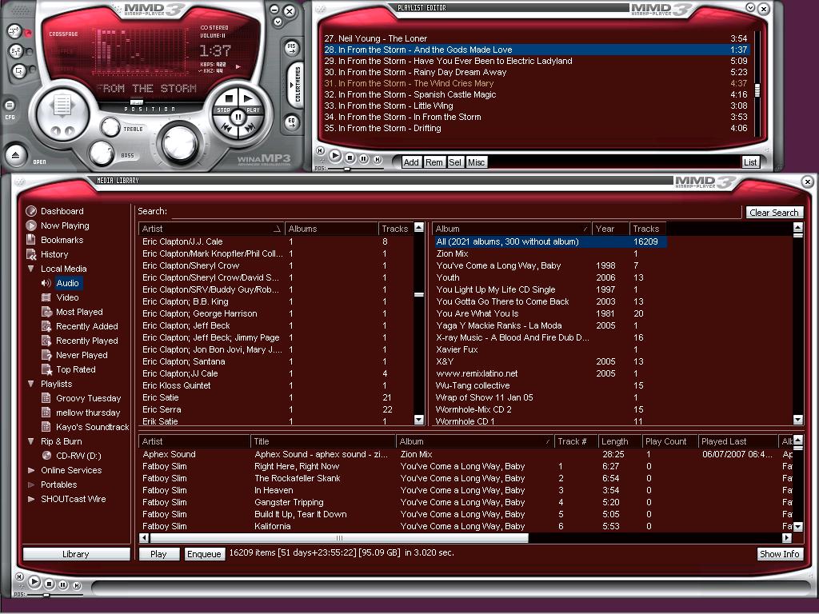Toggle the repeat button below the shuffle button
This screenshot has width=819, height=614.
pyautogui.click(x=19, y=70)
